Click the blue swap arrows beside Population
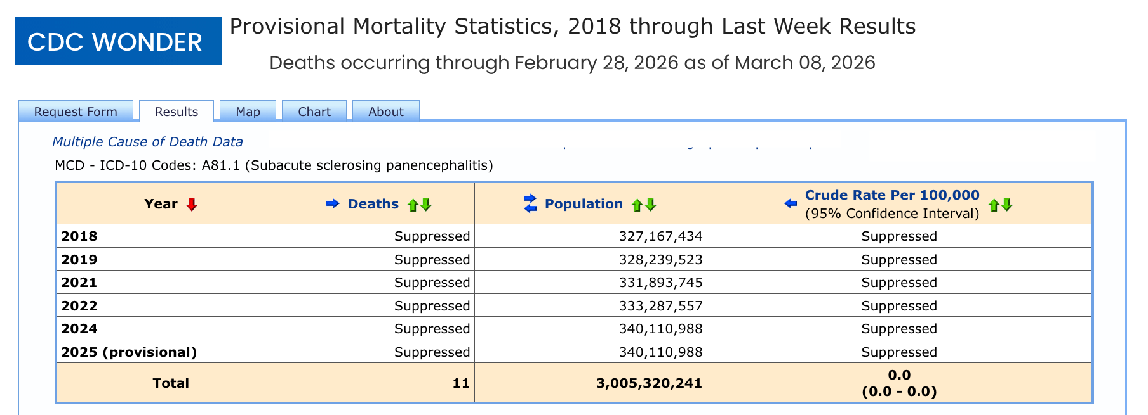This screenshot has height=415, width=1148. [x=530, y=203]
